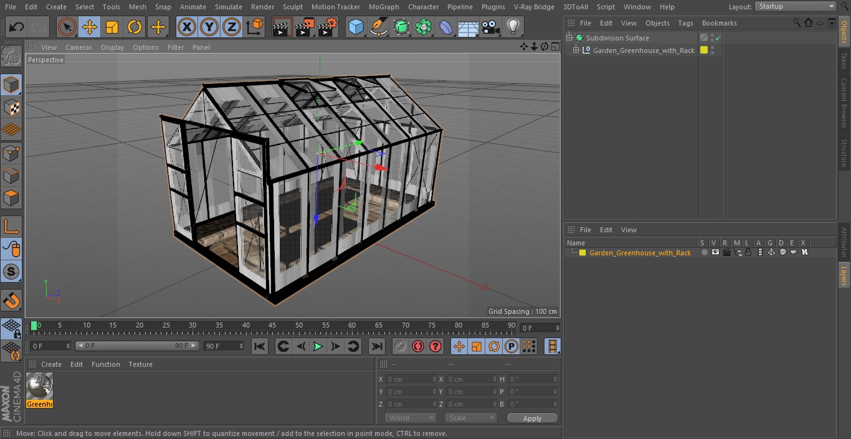Toggle Subdivision Surface enable checkmark
Screen dimensions: 851x439
pos(718,38)
